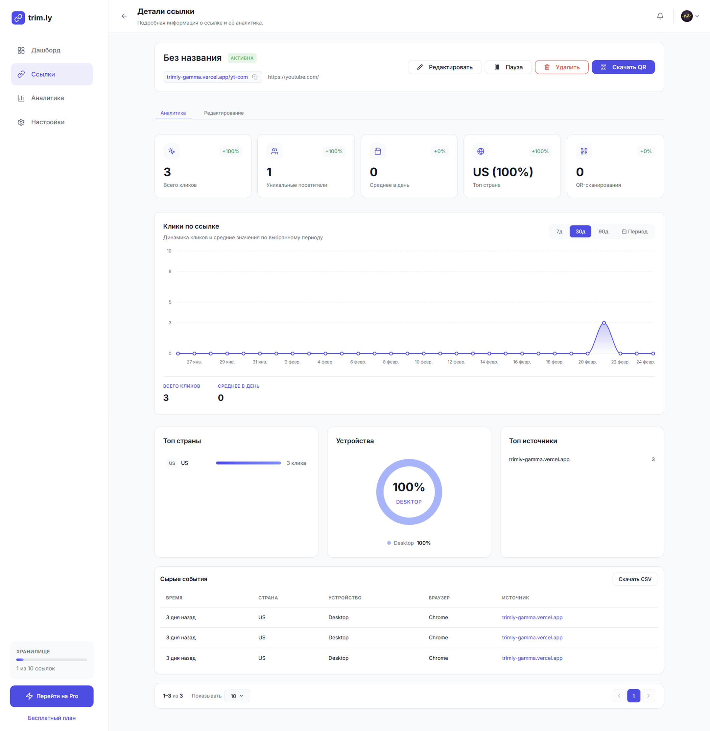Open Аналитика in the sidebar
Image resolution: width=710 pixels, height=731 pixels.
pyautogui.click(x=47, y=98)
